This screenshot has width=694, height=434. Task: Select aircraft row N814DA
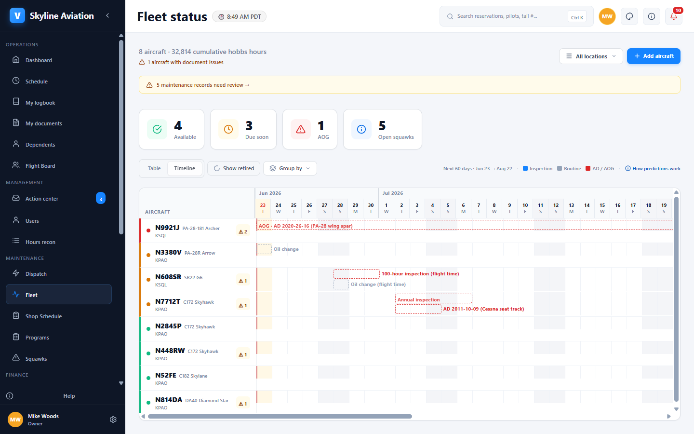(x=198, y=402)
